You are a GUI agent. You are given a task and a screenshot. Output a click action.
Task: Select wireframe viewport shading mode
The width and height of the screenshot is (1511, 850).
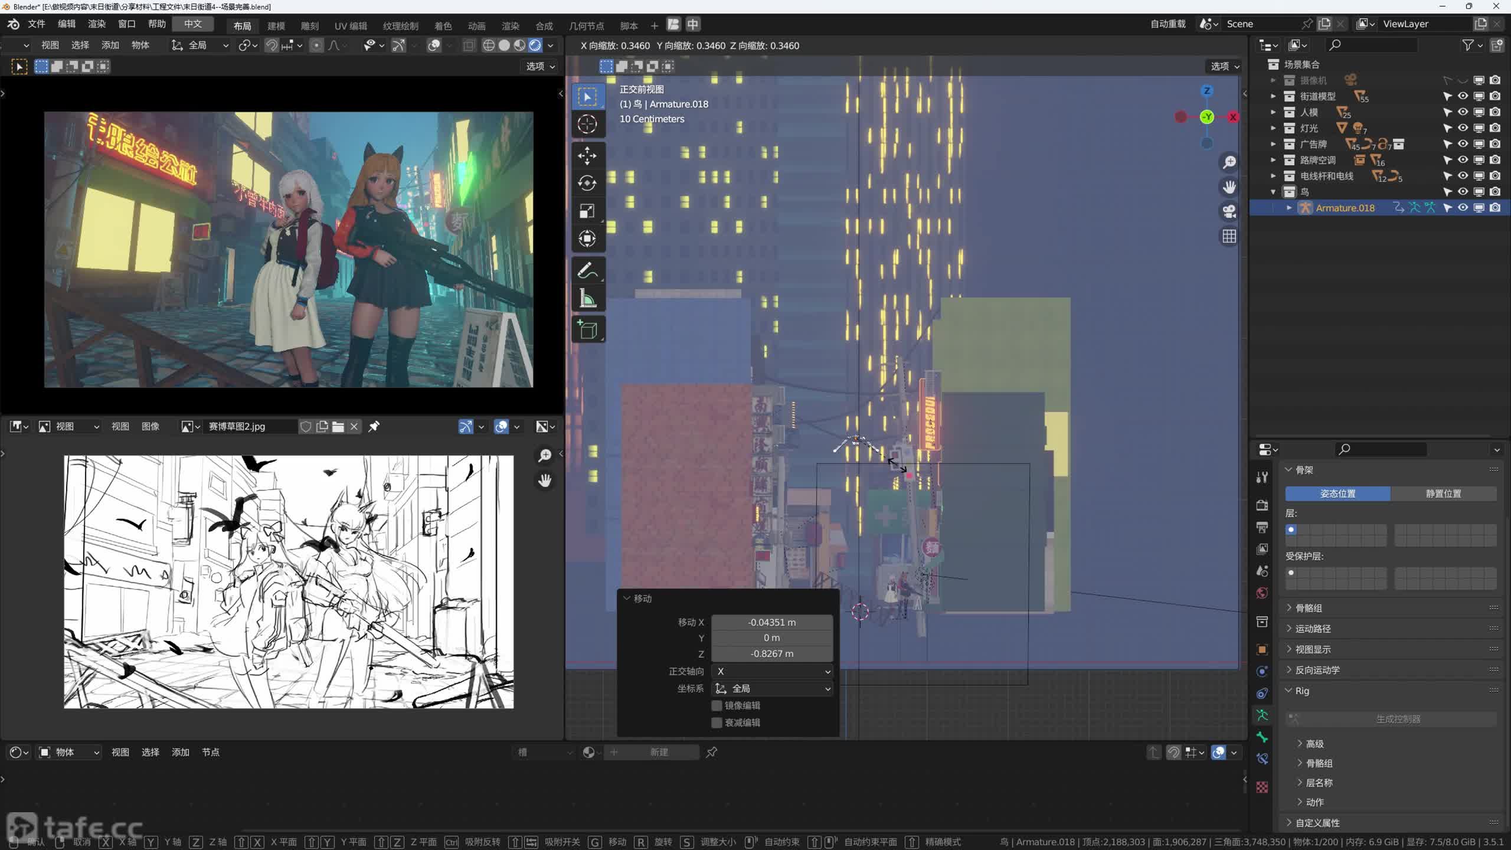point(489,45)
